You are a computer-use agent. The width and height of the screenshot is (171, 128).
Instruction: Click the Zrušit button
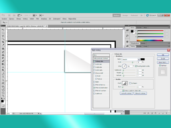[163, 58]
